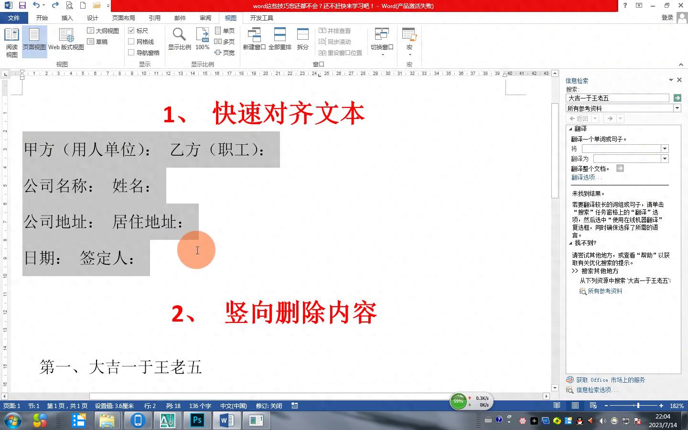Screen dimensions: 688x430
Task: Expand the undo history dropdown arrow
Action: [x=44, y=5]
